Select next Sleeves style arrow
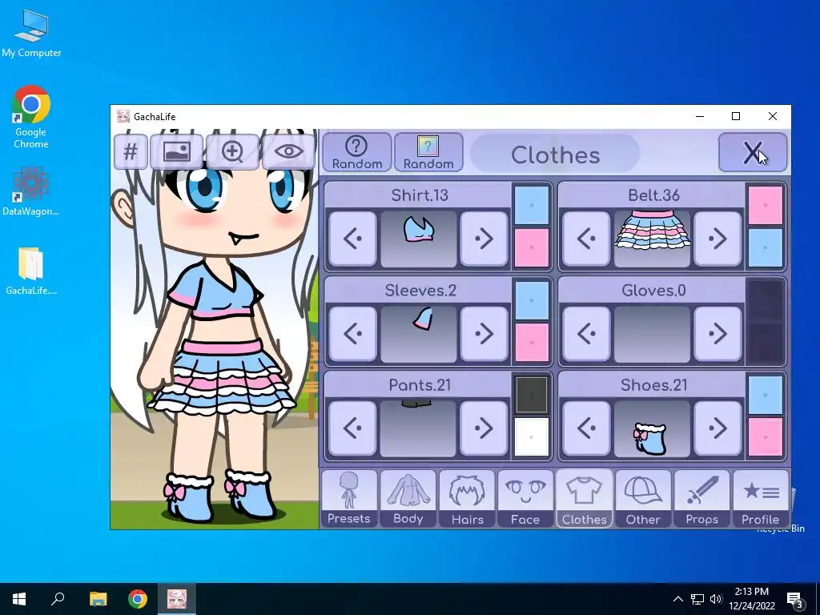 (x=484, y=334)
